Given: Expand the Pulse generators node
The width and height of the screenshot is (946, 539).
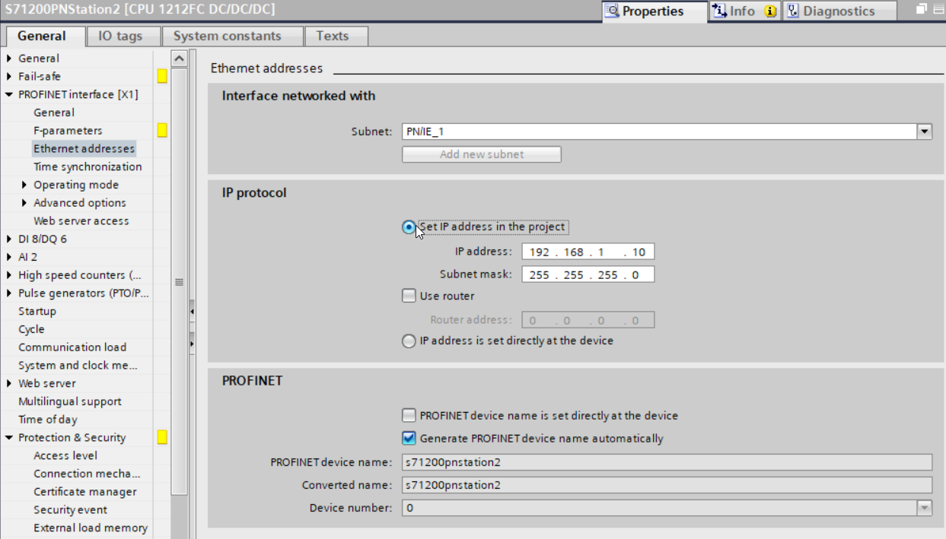Looking at the screenshot, I should tap(10, 293).
